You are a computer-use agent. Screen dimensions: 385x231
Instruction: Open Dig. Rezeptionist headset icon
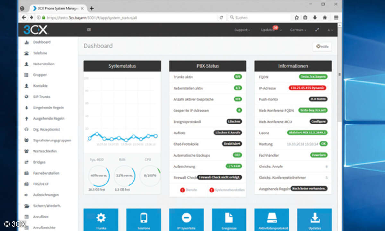[26, 129]
